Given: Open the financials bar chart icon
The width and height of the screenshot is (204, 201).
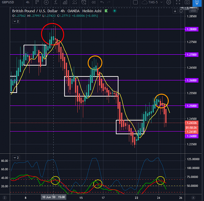Looking at the screenshot, I should point(65,2).
